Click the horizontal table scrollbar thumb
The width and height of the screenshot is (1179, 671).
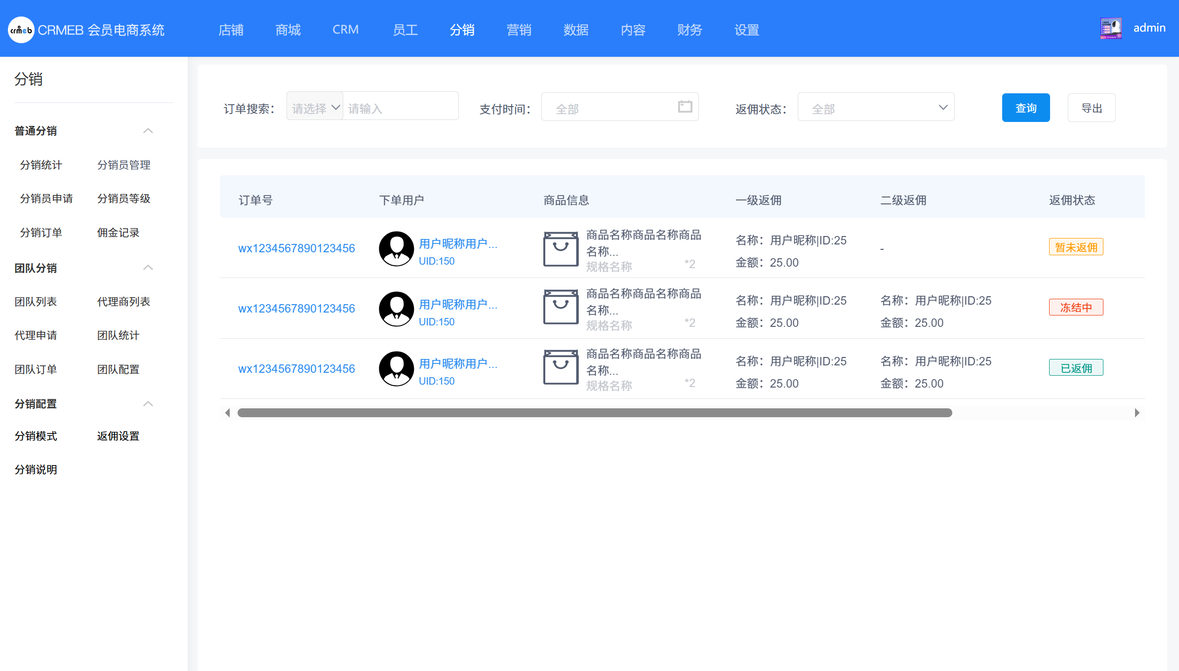click(x=594, y=413)
